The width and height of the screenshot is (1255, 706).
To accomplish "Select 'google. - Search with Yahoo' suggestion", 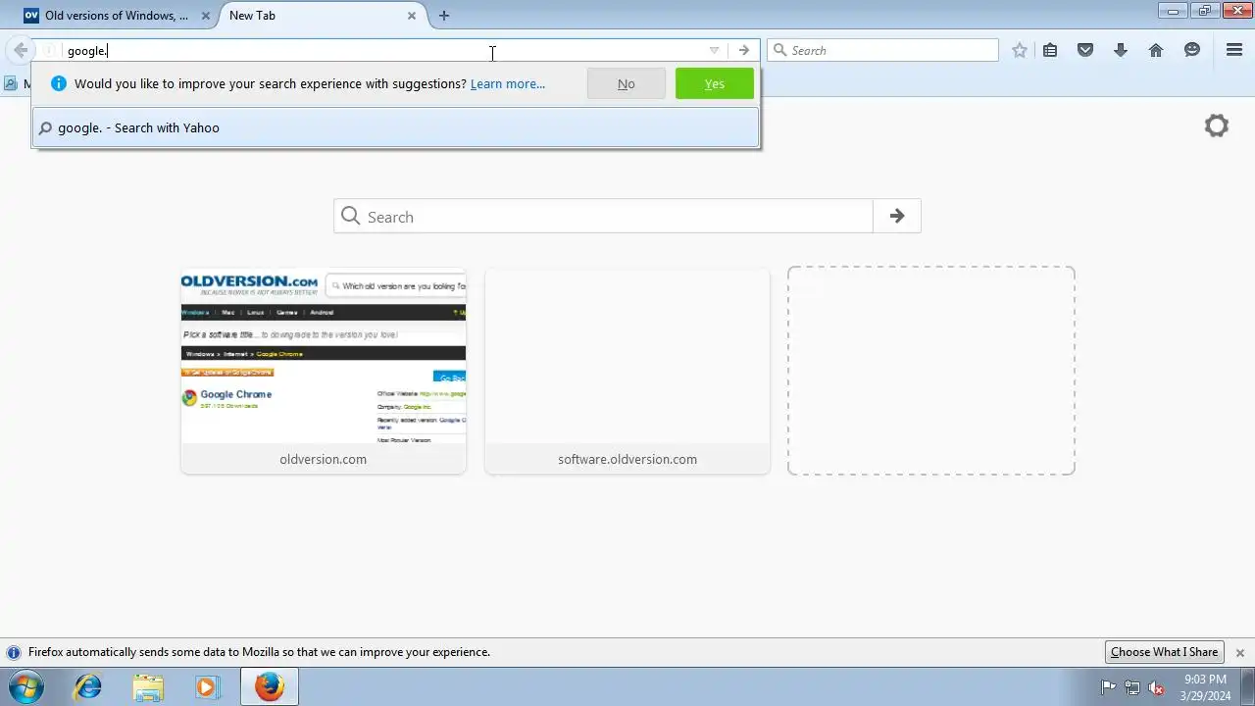I will coord(396,127).
